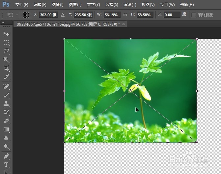Viewport: 221px width, 174px height.
Task: Click the W: label
Action: pos(99,15)
